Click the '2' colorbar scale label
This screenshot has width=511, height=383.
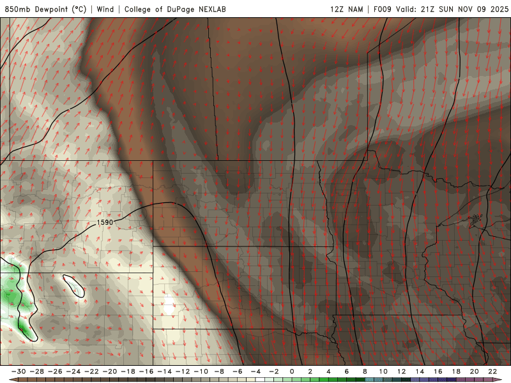[x=310, y=372]
